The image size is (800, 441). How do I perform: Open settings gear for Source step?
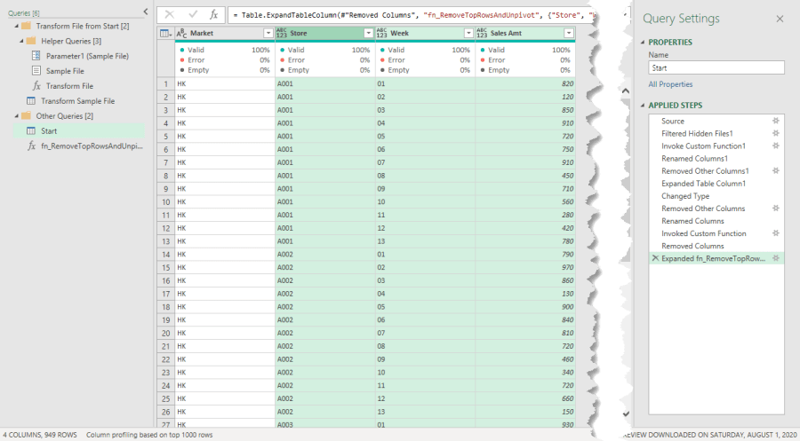click(x=775, y=121)
